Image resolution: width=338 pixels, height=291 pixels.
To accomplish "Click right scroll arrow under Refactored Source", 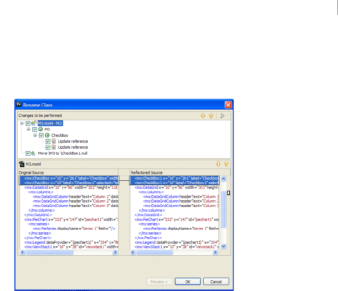I will pos(215,252).
